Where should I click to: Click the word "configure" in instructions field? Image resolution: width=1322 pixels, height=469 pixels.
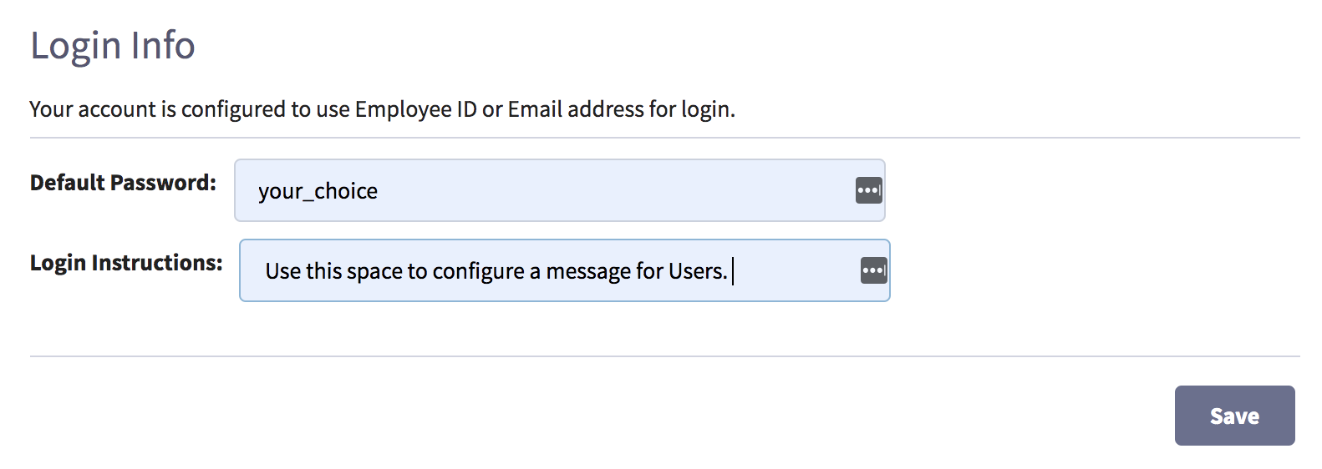[479, 272]
